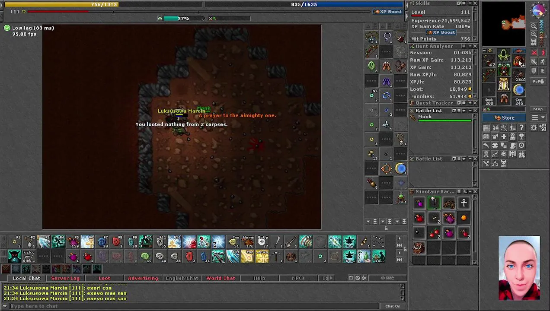Open the Help question mark button
The height and width of the screenshot is (311, 550).
[521, 127]
